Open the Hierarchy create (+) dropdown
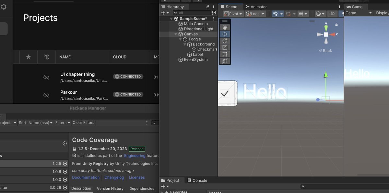The image size is (389, 193). [165, 13]
